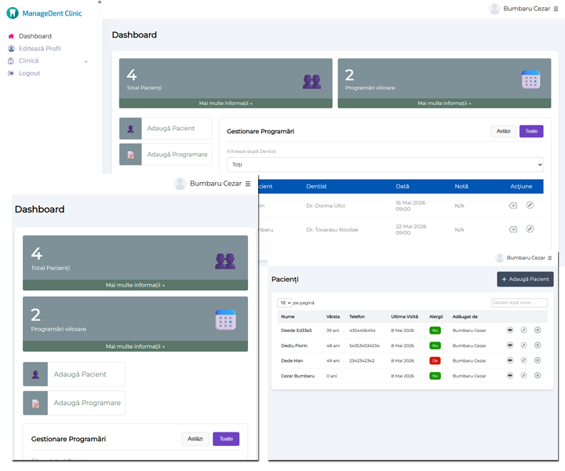Click the Clinică building icon in sidebar
Screen dimensions: 565x471
[x=11, y=60]
